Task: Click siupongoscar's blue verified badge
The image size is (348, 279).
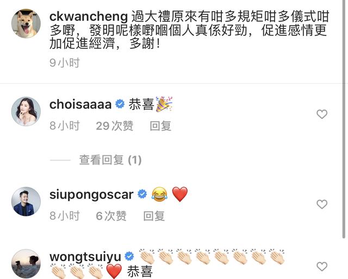Action: point(142,194)
